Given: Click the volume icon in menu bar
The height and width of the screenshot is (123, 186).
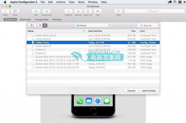Looking at the screenshot, I should click(184, 2).
